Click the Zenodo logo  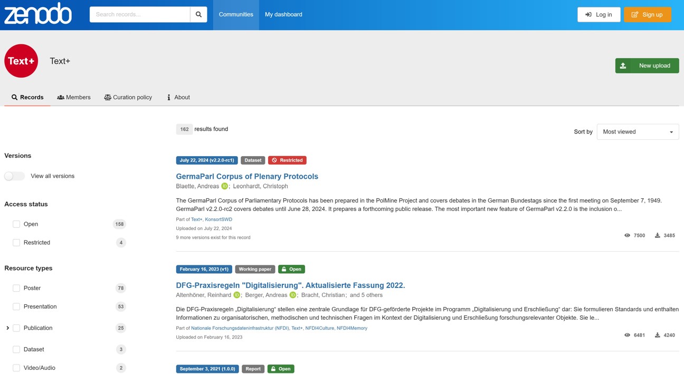[37, 14]
